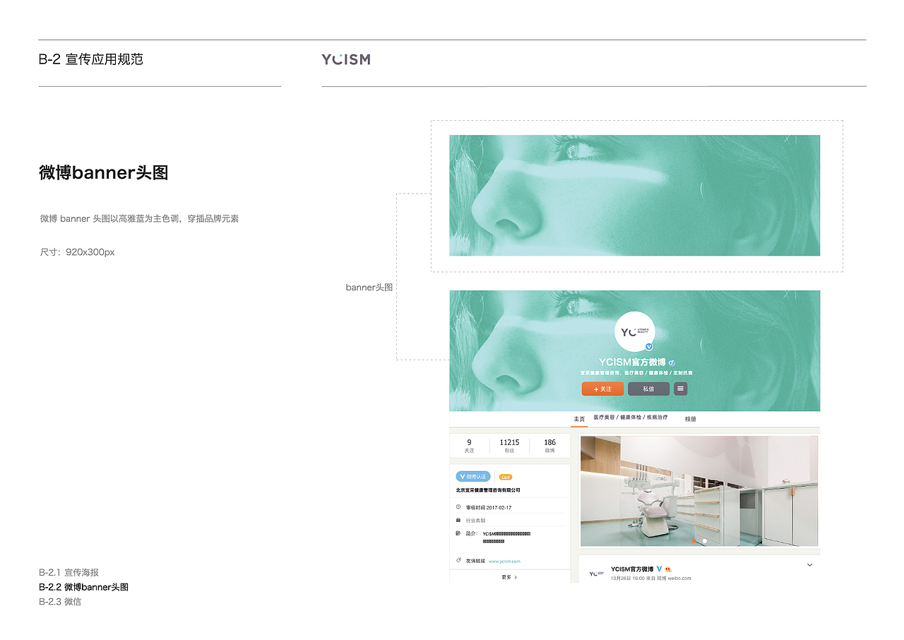904x640 pixels.
Task: Click the 11215 粉丝 follower count
Action: pyautogui.click(x=509, y=445)
